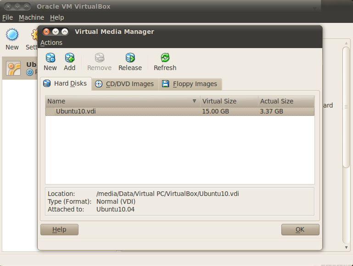Click the grayed Remove disk icon

[x=99, y=58]
